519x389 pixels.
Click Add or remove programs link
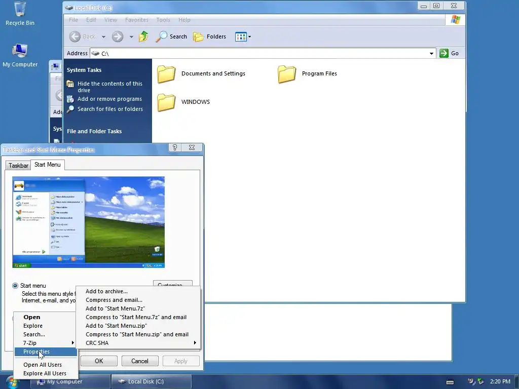109,99
